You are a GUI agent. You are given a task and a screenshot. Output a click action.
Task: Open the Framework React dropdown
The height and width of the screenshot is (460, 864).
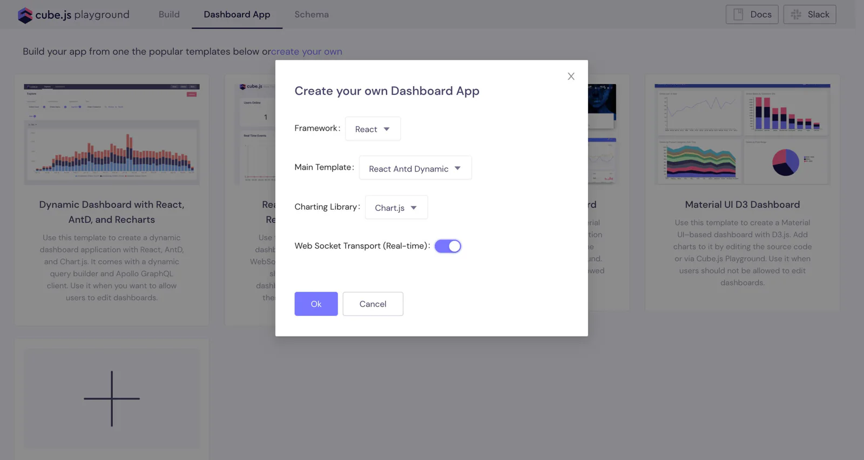click(373, 129)
